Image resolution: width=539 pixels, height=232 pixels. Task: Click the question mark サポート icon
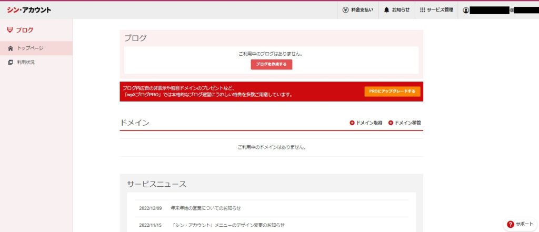tap(510, 224)
